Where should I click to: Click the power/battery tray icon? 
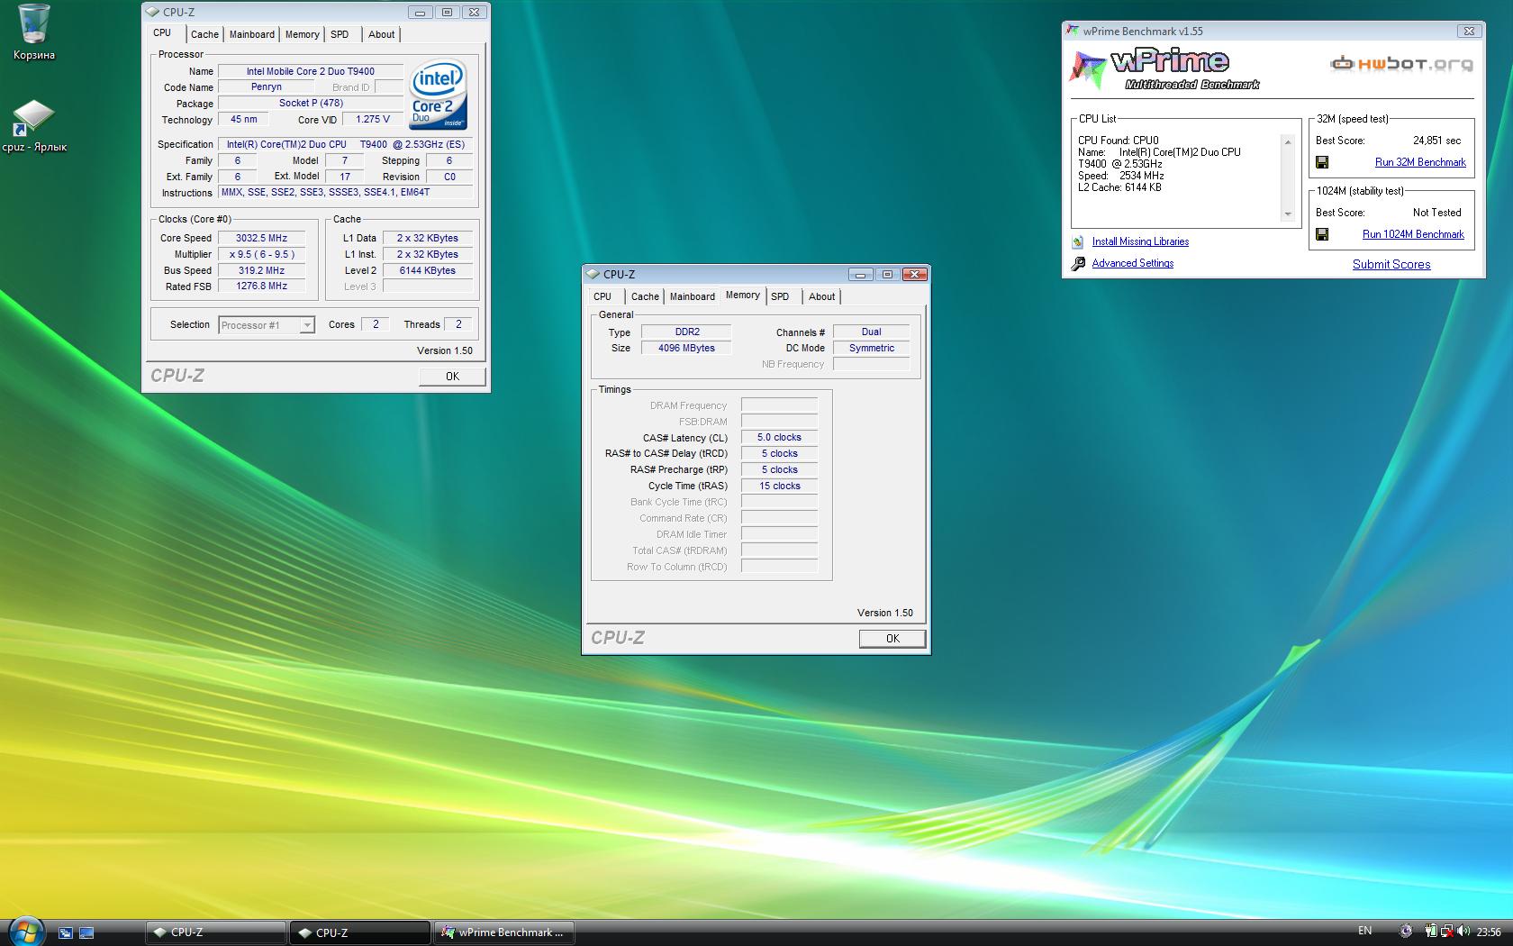click(1430, 932)
